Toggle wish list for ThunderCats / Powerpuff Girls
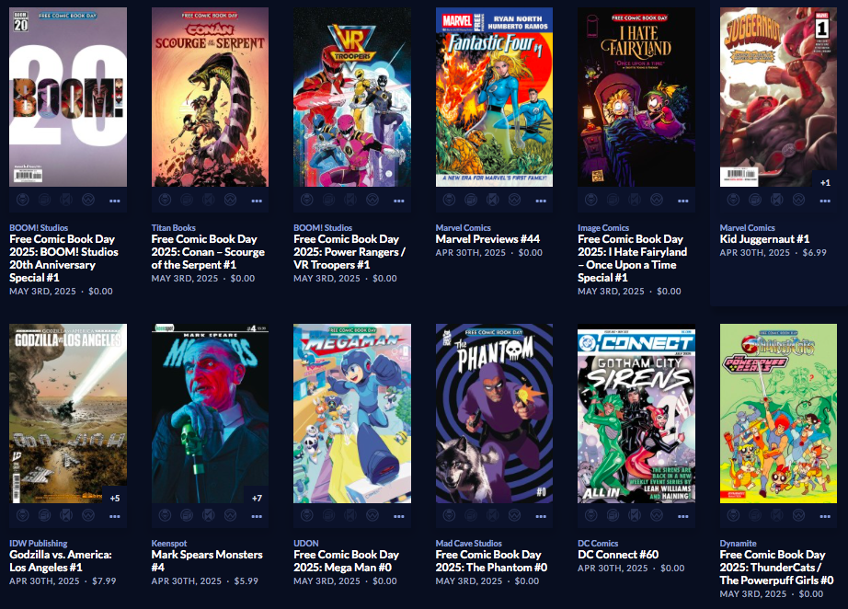 pos(798,515)
